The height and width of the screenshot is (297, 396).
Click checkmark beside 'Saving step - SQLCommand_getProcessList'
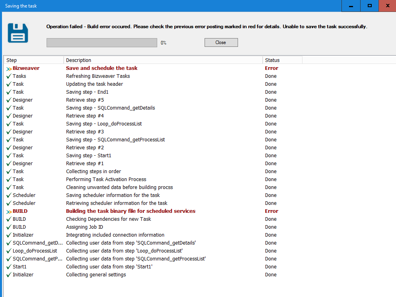9,139
